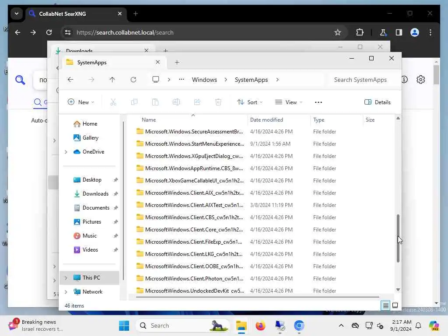Open Chrome tab search dropdown
Image resolution: width=448 pixels, height=336 pixels.
click(x=17, y=14)
